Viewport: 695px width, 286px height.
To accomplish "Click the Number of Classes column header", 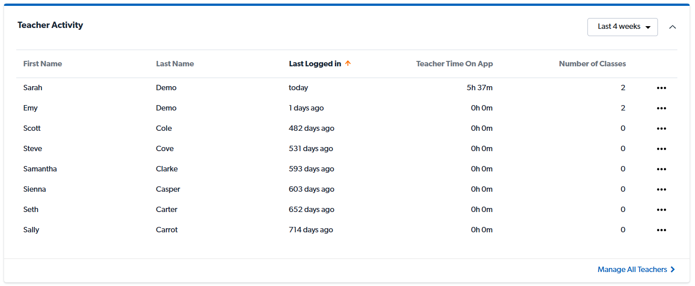I will click(x=592, y=64).
